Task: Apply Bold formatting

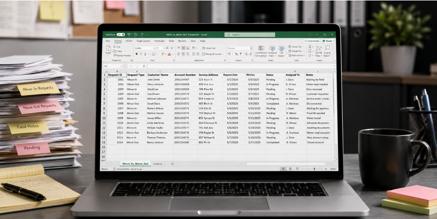Action: point(136,54)
